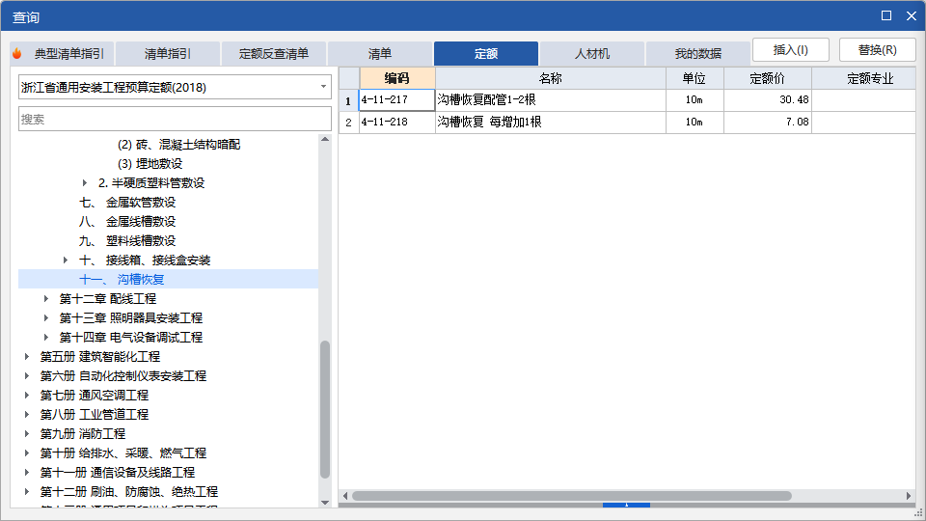
Task: Click price cell 30.48
Action: tap(768, 99)
